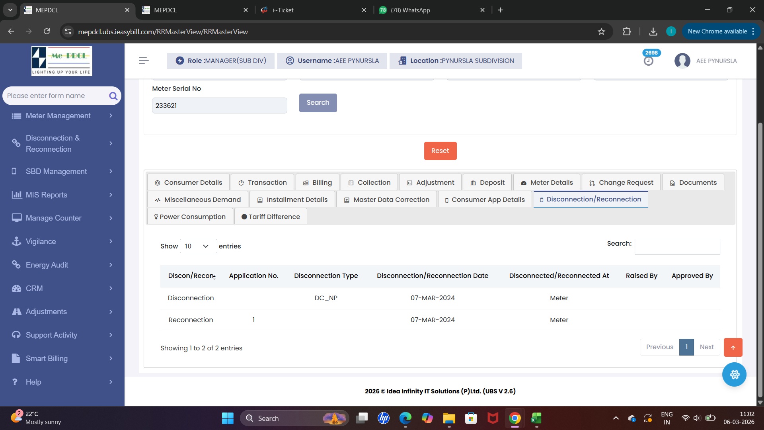Viewport: 764px width, 430px height.
Task: Click the clock notification icon with 2698 badge
Action: tap(649, 61)
